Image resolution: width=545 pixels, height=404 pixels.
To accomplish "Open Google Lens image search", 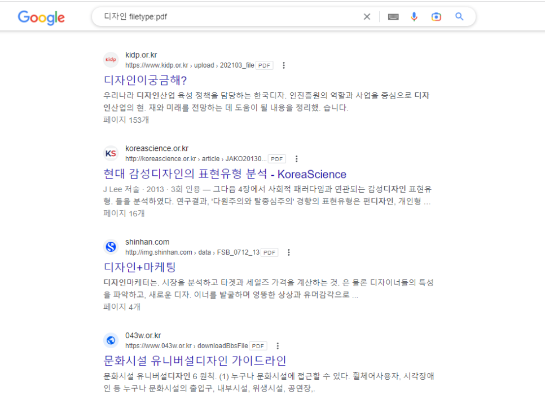I will [436, 17].
